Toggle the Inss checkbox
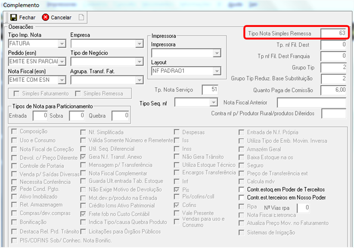Viewport: 354px width, 248px height. click(177, 149)
